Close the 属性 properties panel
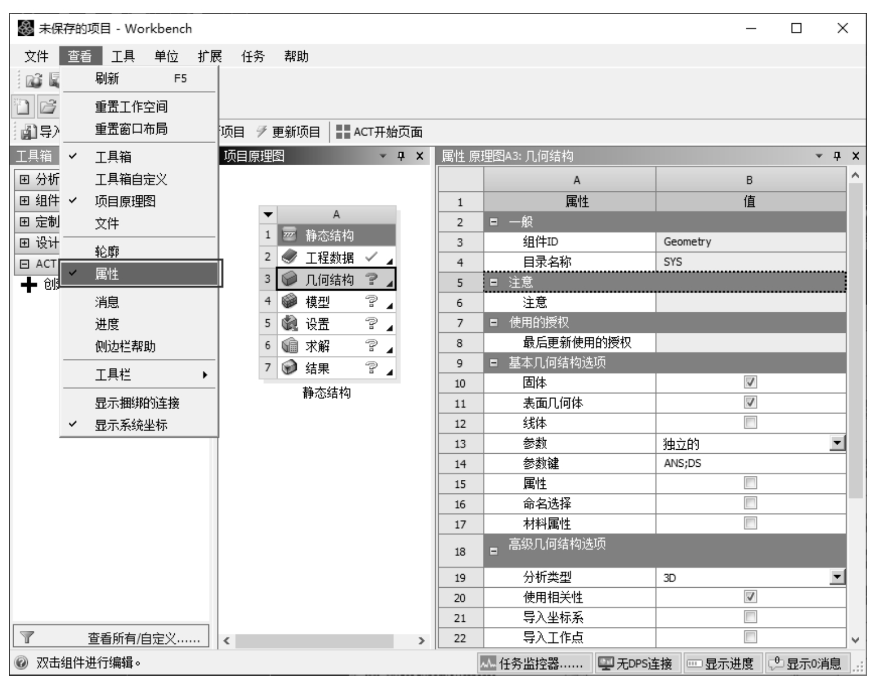 [x=856, y=156]
